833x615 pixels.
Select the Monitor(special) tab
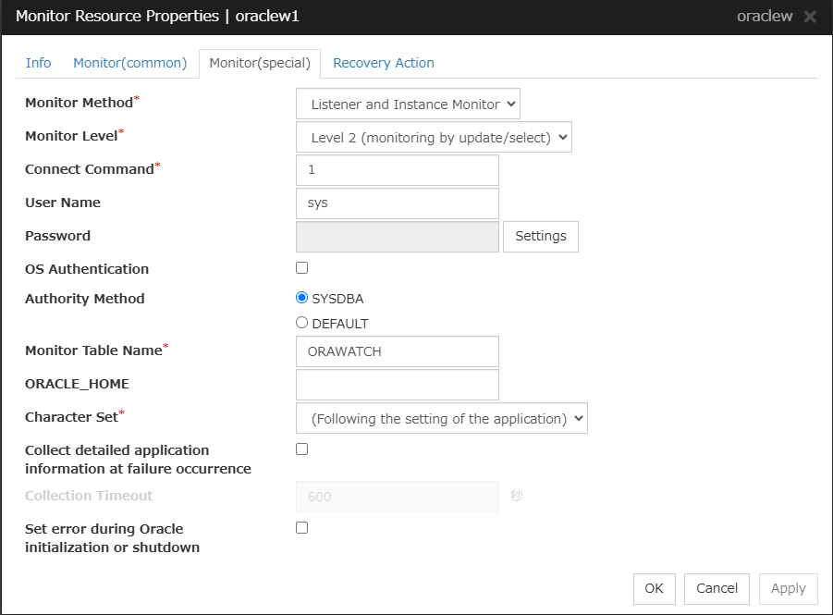pos(260,63)
